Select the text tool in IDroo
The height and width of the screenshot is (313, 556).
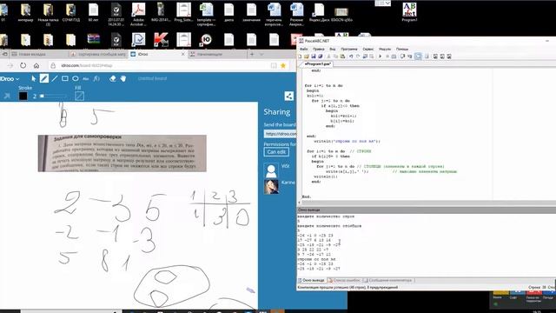coord(85,78)
